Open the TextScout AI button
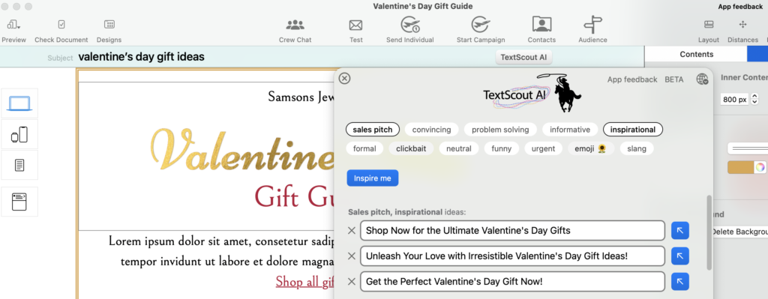The height and width of the screenshot is (299, 768). tap(523, 57)
